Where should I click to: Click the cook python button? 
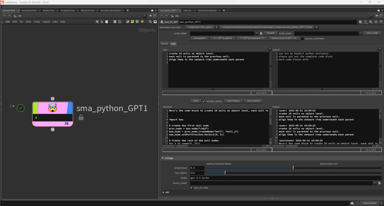click(199, 39)
